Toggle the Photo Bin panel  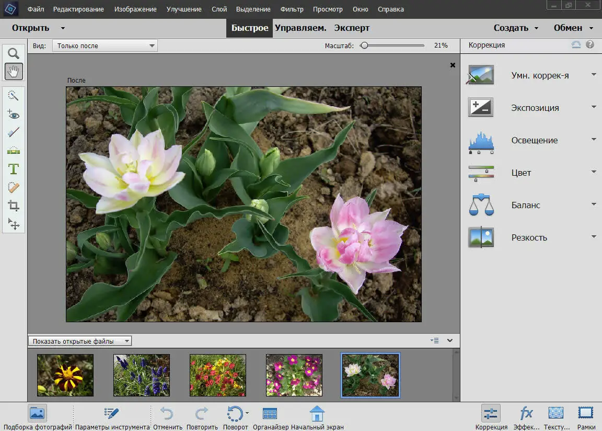(37, 414)
